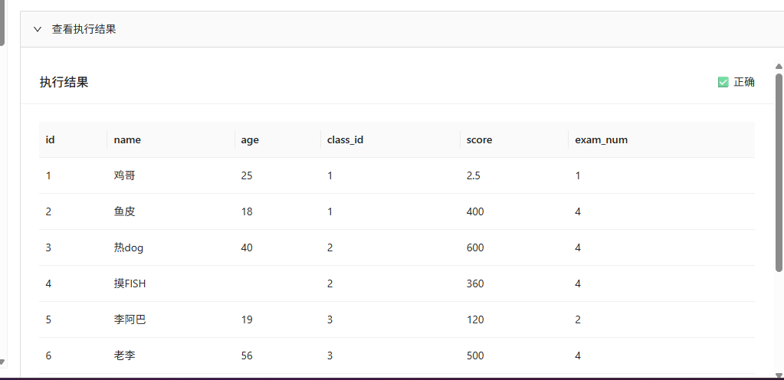Viewport: 784px width, 380px height.
Task: Click the left pane scrollbar thumb
Action: pyautogui.click(x=2, y=22)
